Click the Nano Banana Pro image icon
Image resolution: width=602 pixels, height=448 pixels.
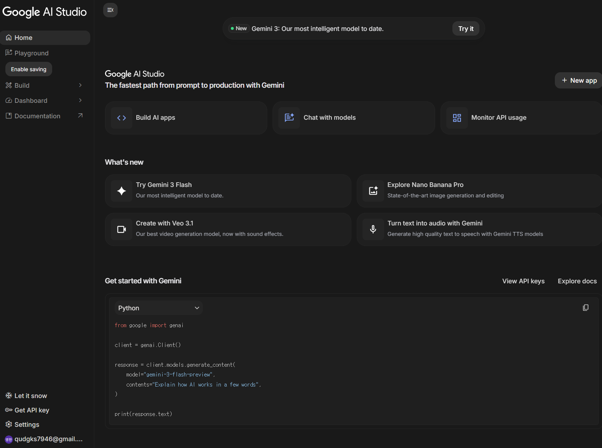pos(373,191)
